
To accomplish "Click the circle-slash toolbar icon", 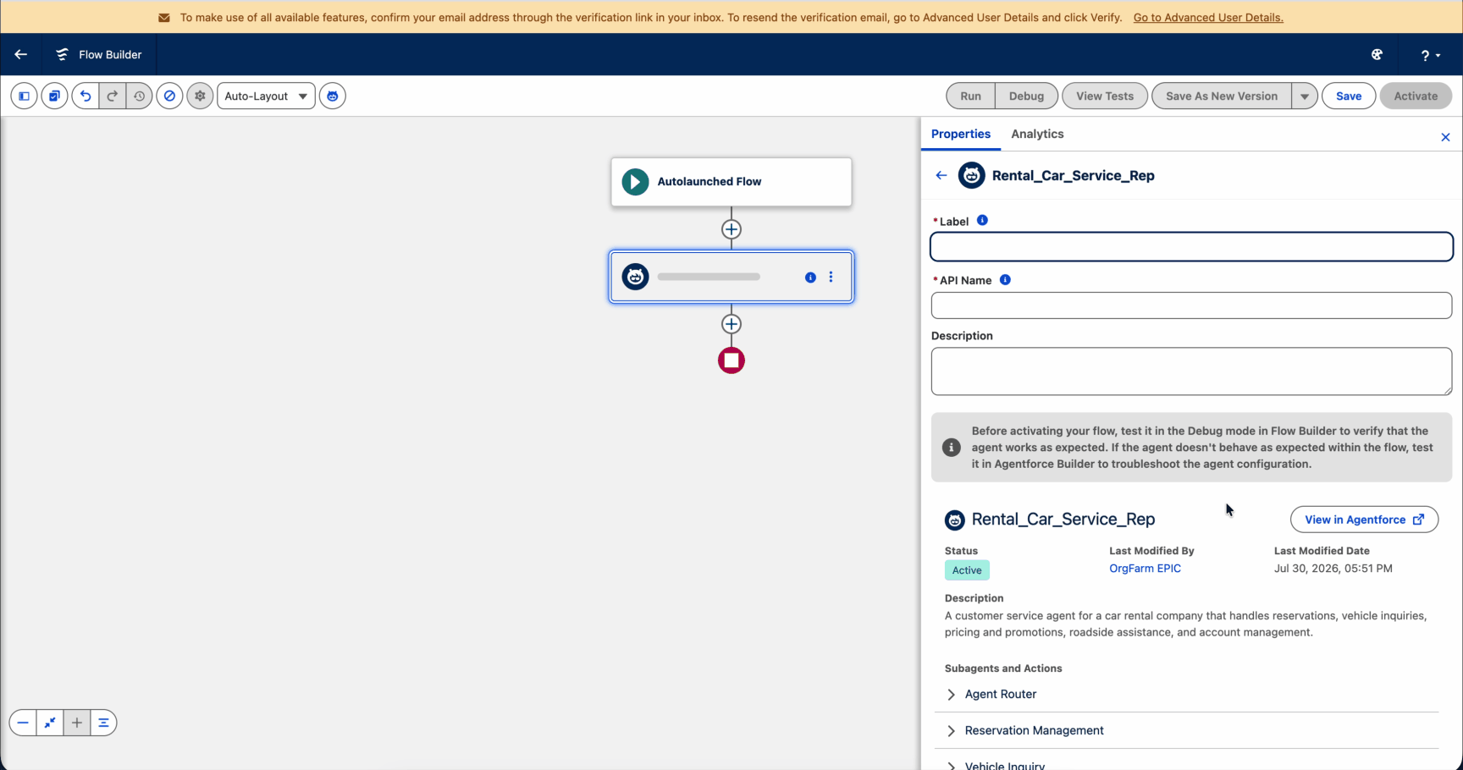I will pos(169,96).
